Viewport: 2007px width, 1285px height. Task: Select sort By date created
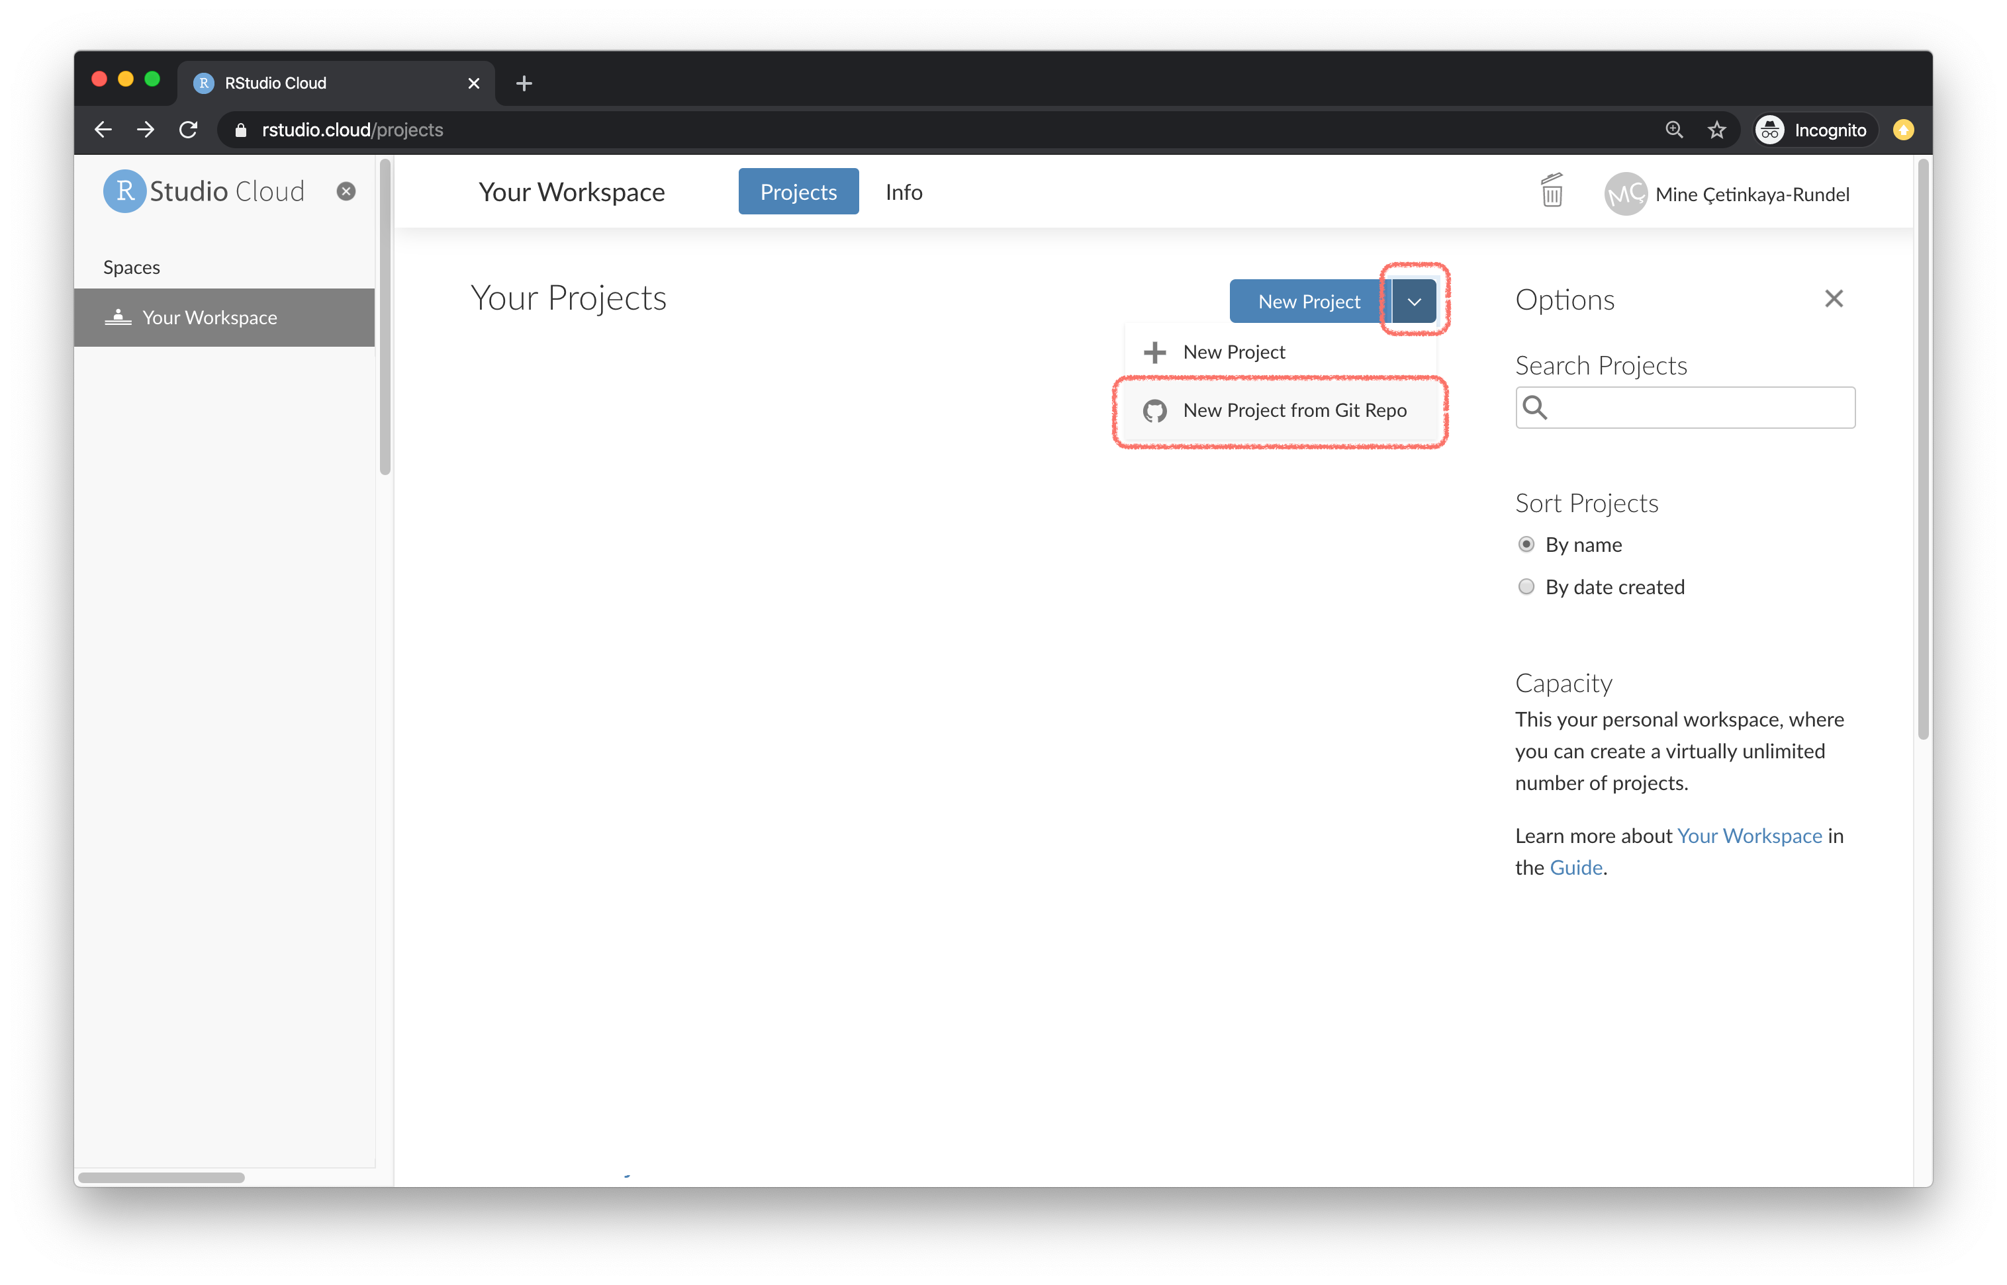1526,588
